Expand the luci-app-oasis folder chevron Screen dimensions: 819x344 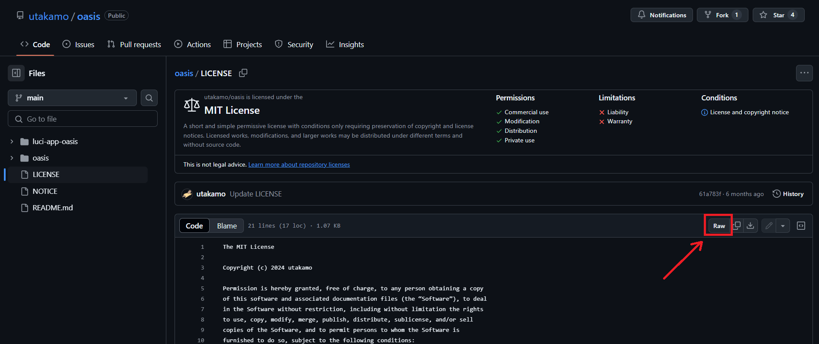point(12,141)
